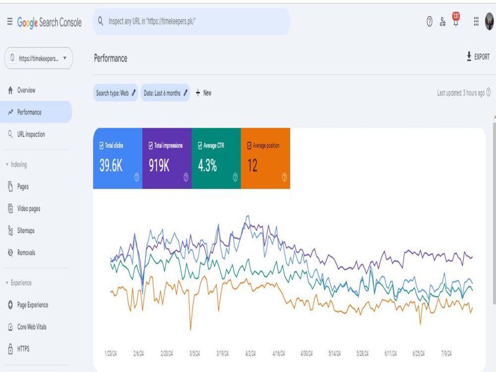
Task: Open users and permissions settings icon
Action: click(x=442, y=21)
